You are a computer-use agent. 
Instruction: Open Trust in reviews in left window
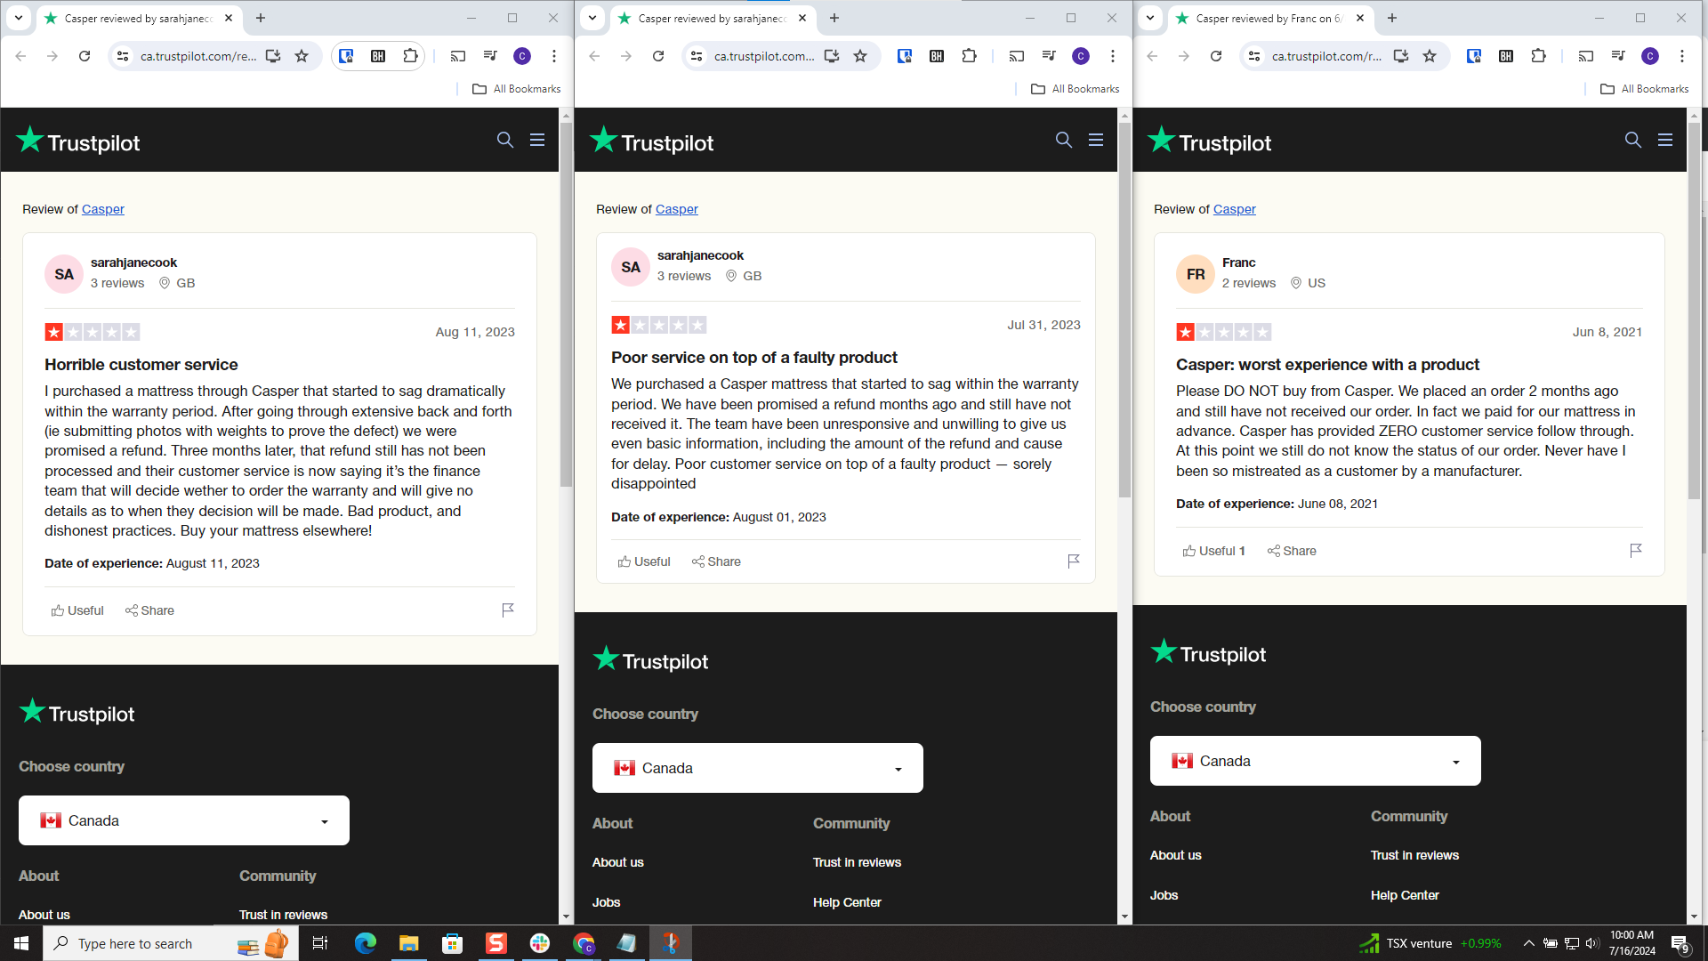pos(283,915)
